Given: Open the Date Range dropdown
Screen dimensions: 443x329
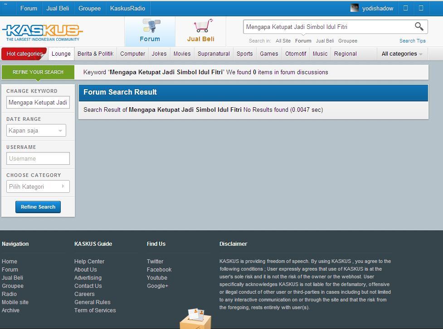Looking at the screenshot, I should click(36, 130).
